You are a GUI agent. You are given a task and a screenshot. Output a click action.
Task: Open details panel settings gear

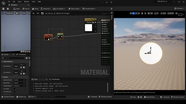click(x=29, y=58)
